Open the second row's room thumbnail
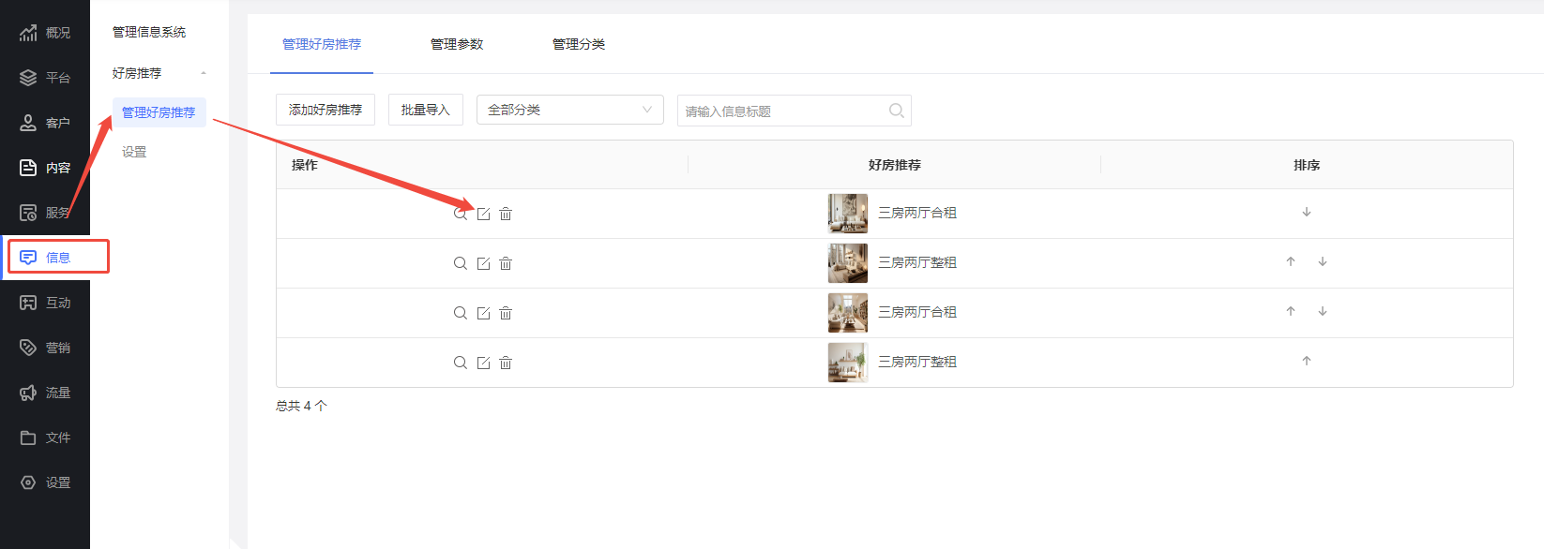 848,263
